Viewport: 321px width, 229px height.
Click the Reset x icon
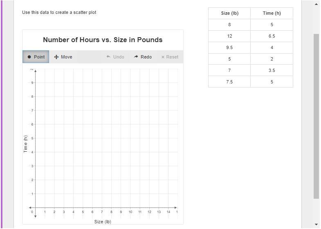[163, 57]
